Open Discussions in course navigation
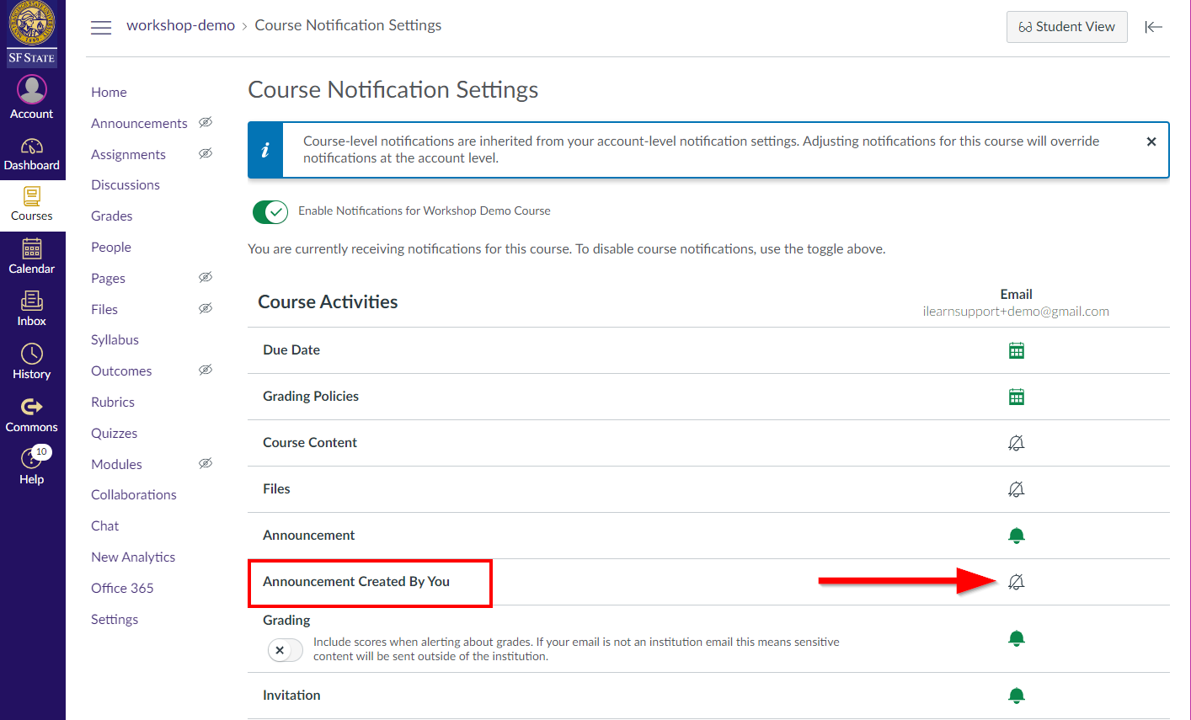1191x720 pixels. click(x=126, y=185)
